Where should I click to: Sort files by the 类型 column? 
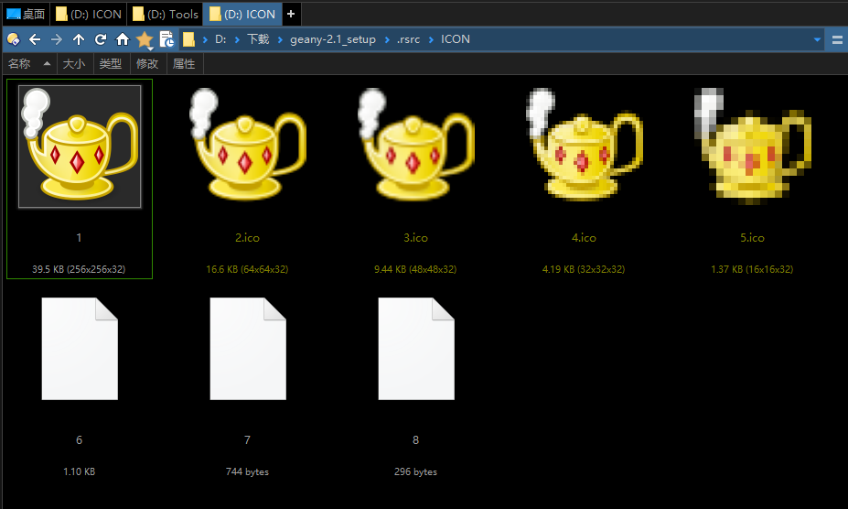[x=110, y=63]
